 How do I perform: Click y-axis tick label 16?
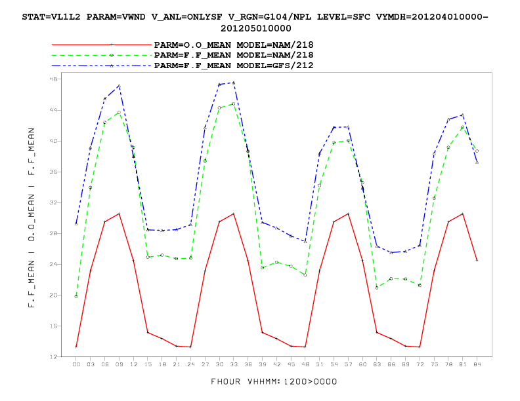[53, 326]
